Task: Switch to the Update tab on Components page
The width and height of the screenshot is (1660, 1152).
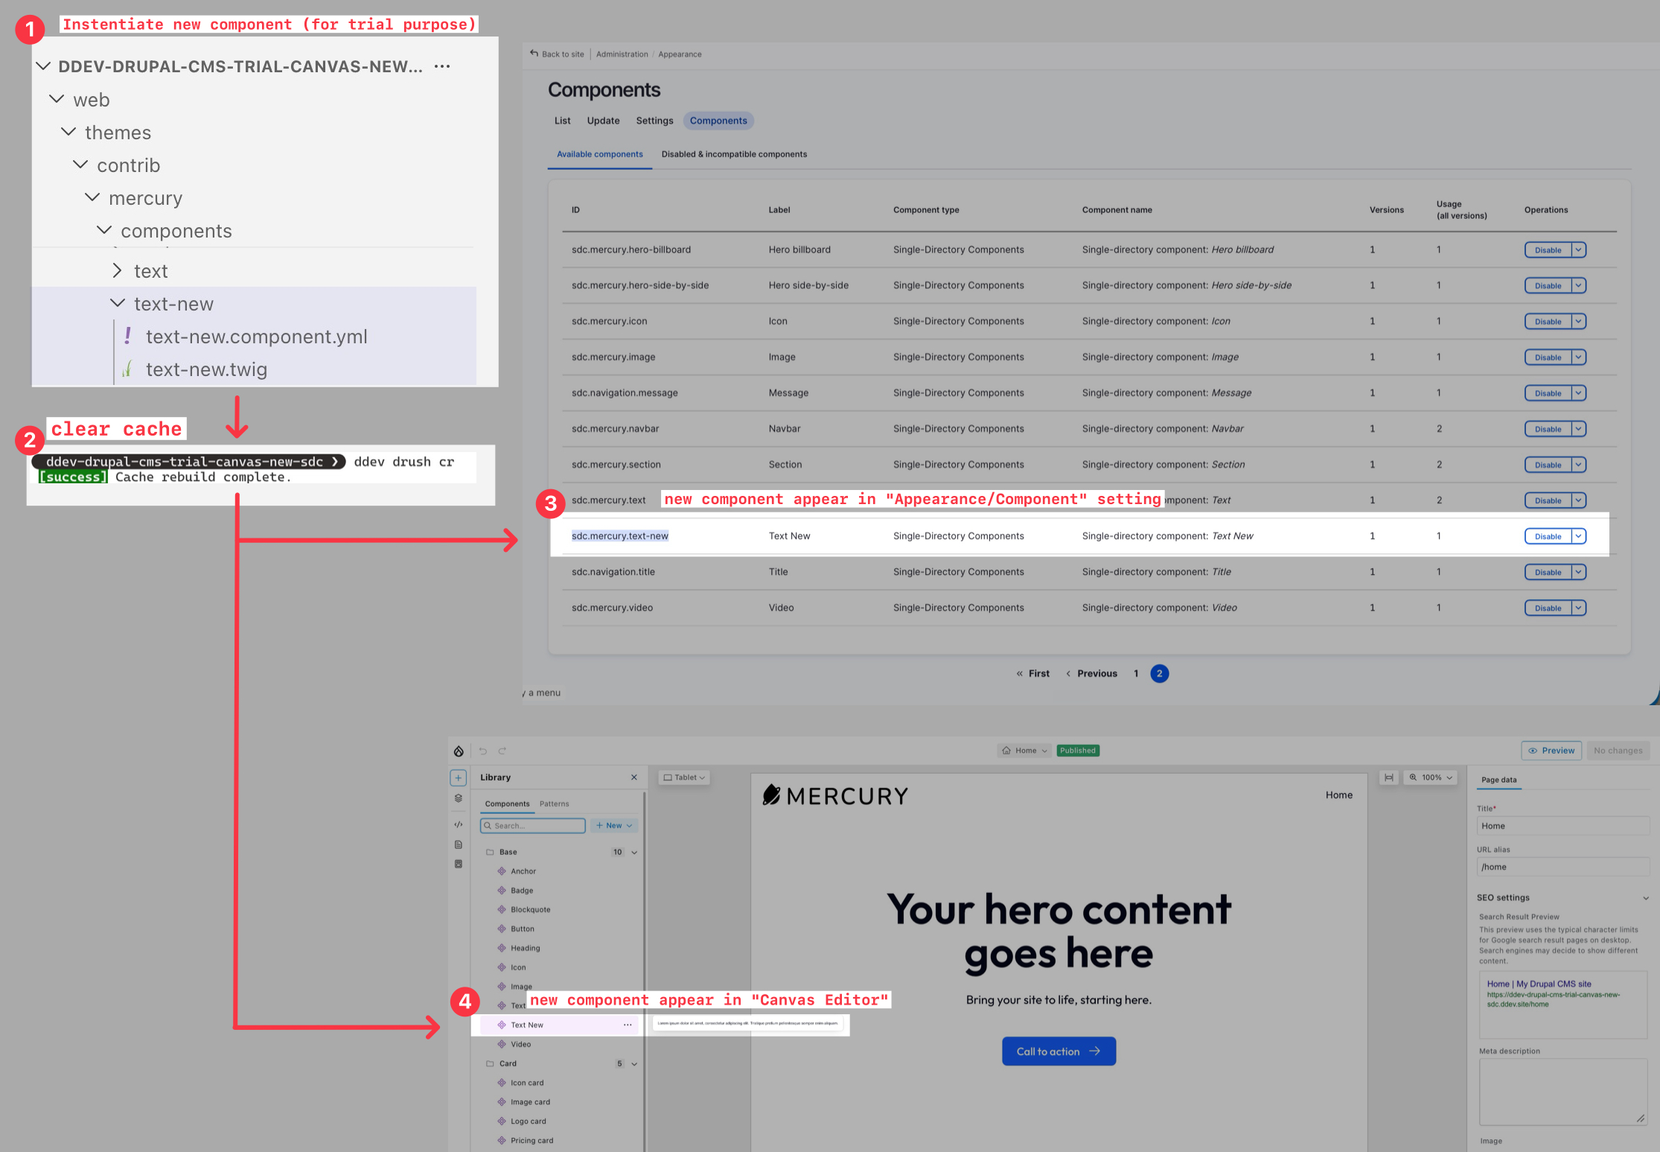Action: pos(604,121)
